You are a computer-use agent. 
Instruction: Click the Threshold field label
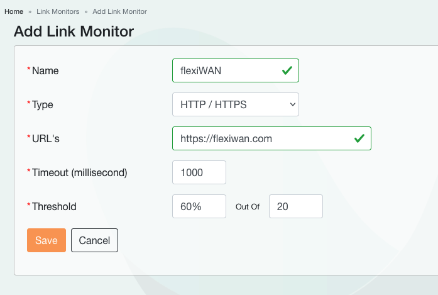(x=53, y=206)
